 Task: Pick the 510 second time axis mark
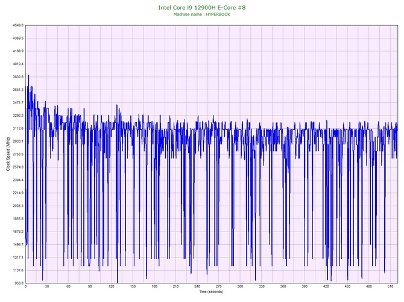390,287
